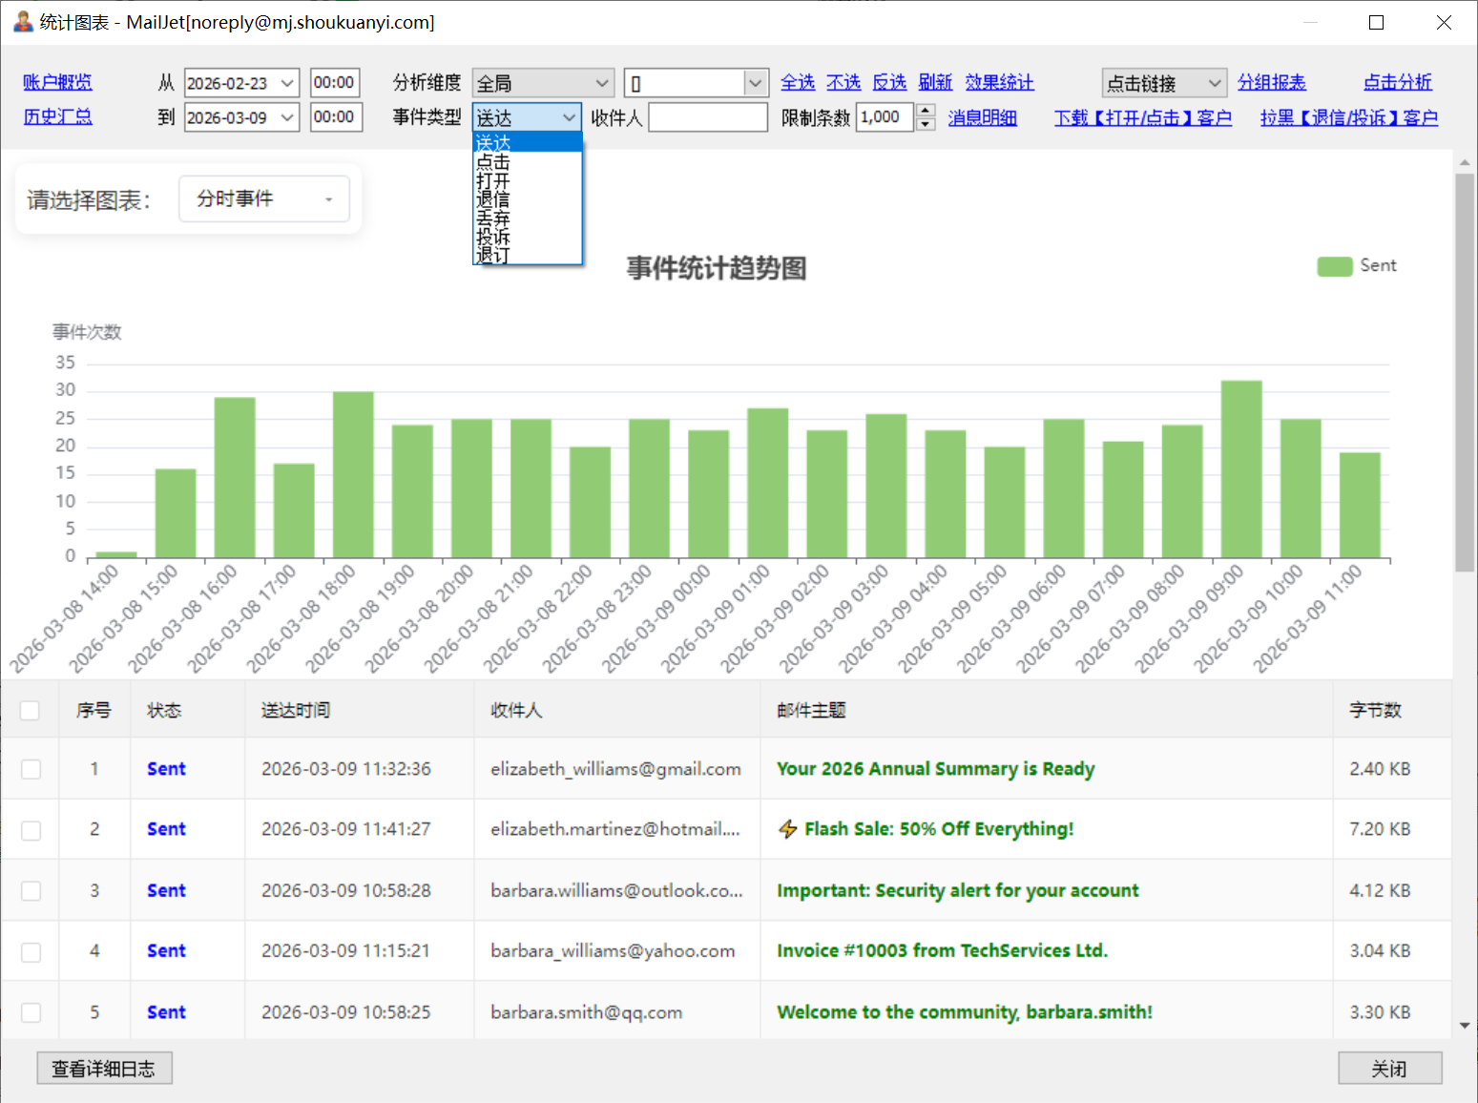The width and height of the screenshot is (1478, 1103).
Task: Open the 分时事件 chart selector
Action: point(264,199)
